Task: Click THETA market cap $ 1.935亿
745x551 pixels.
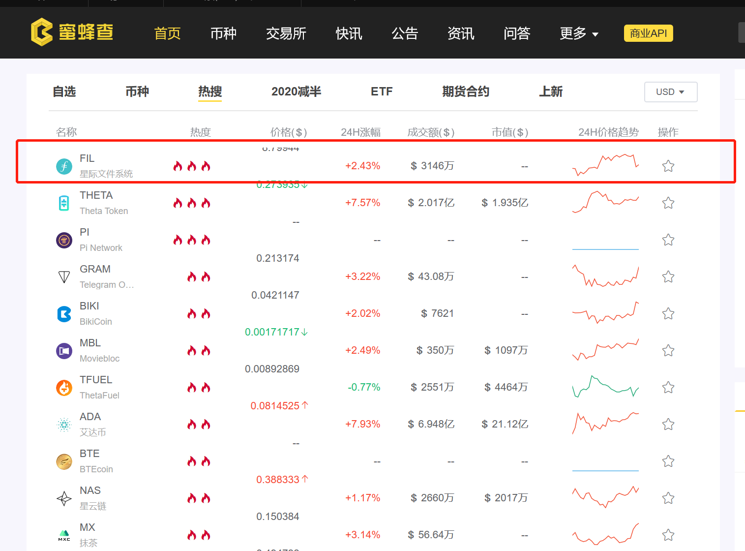Action: 505,203
